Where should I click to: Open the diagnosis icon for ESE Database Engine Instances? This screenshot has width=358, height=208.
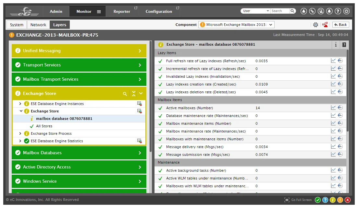(x=139, y=104)
